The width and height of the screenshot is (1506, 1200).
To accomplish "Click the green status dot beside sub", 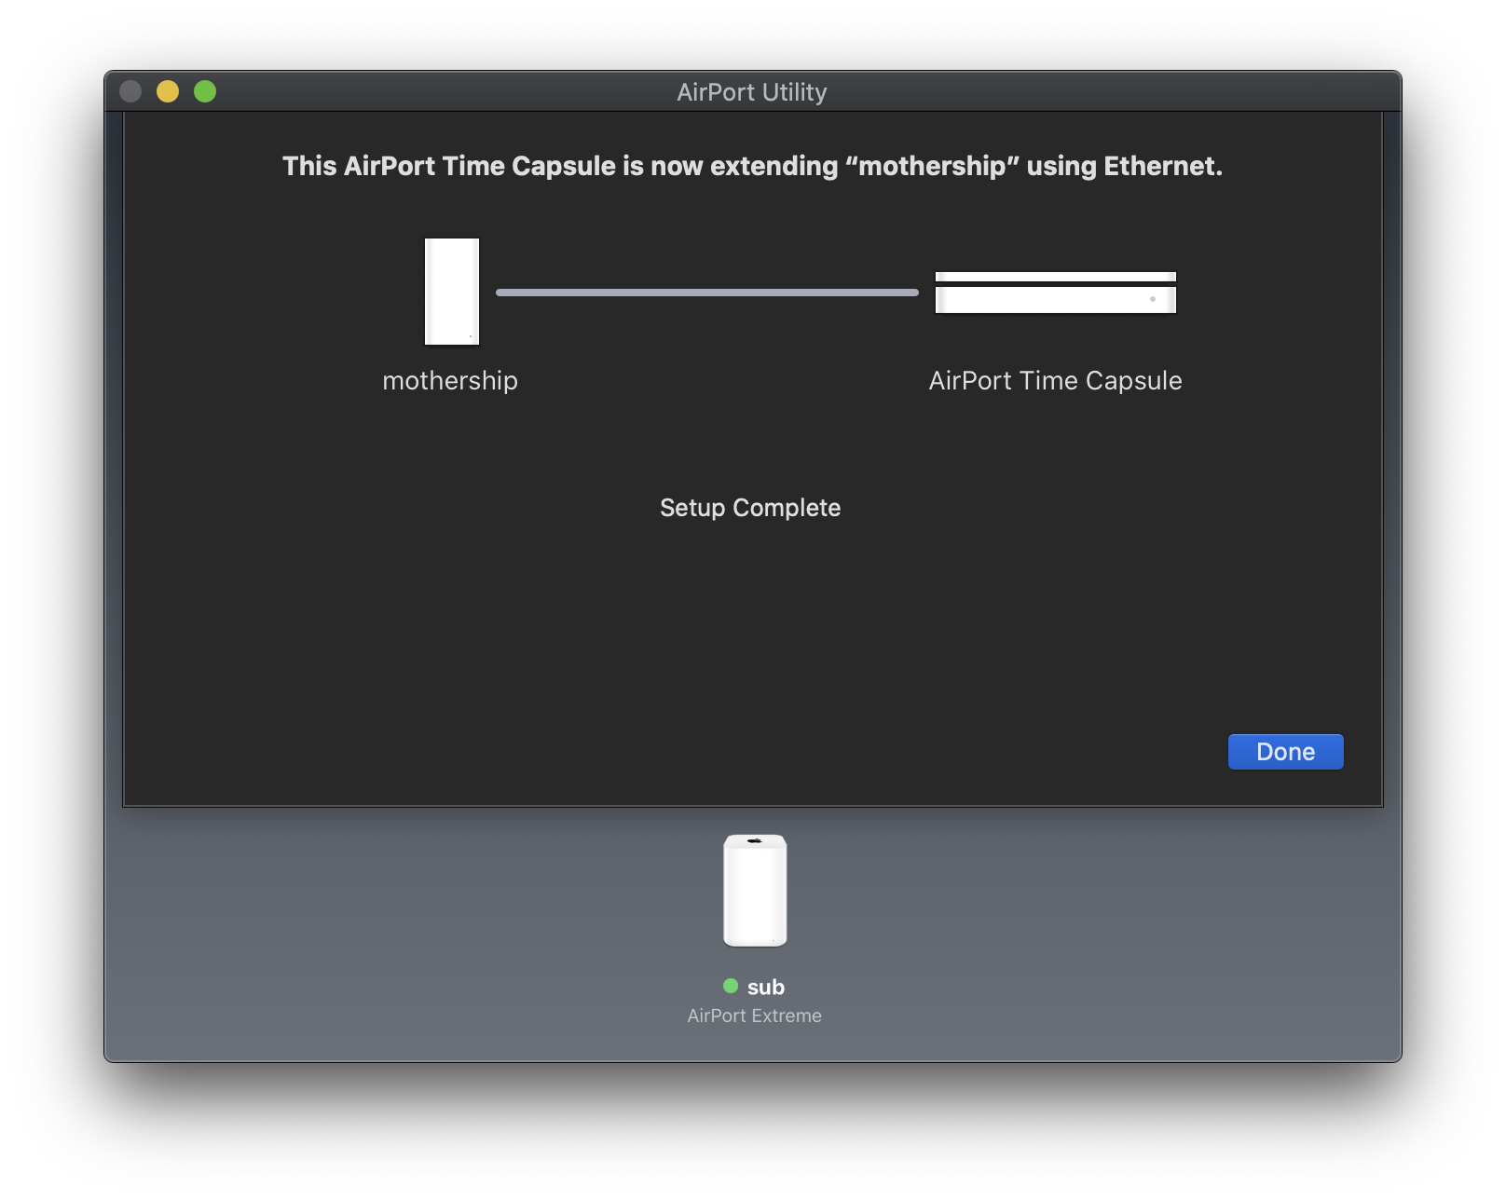I will coord(731,986).
